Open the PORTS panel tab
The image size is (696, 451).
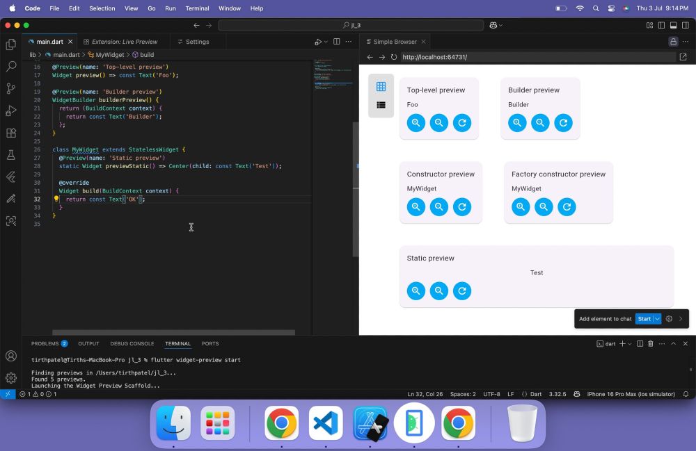tap(210, 344)
